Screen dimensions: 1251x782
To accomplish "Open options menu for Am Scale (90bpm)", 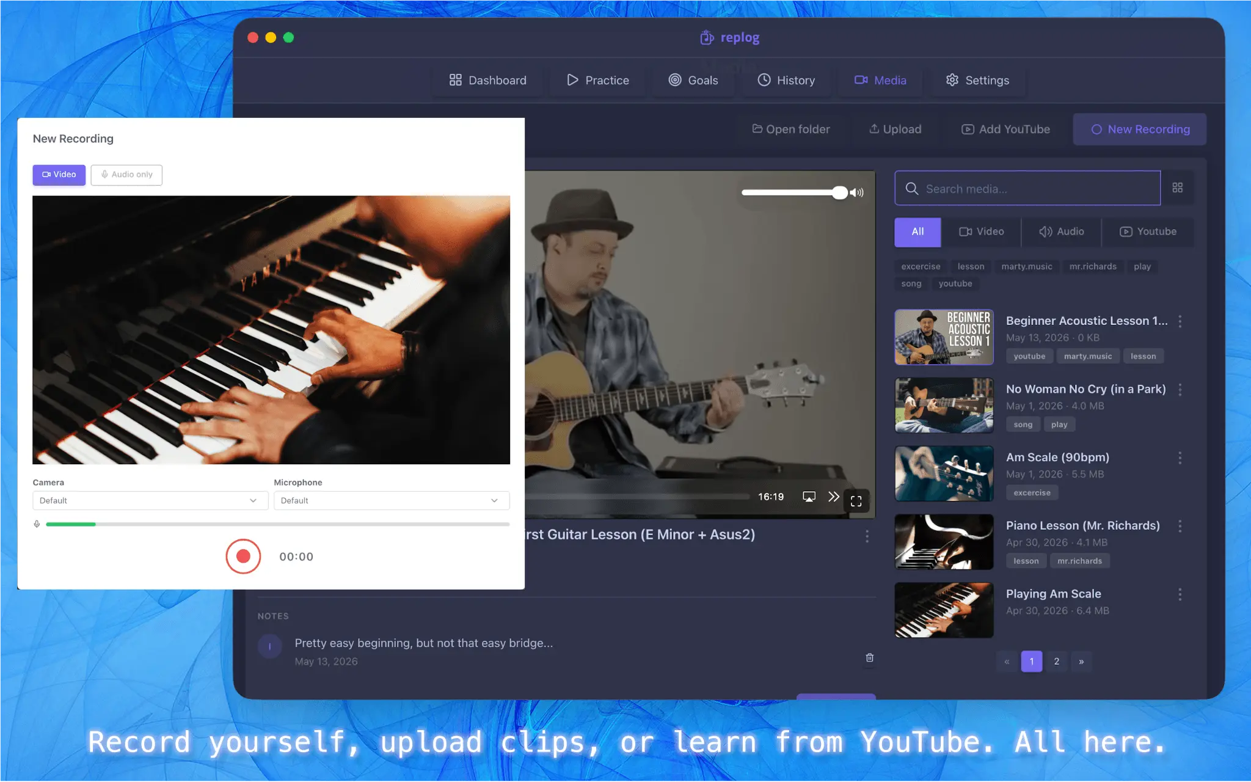I will pyautogui.click(x=1180, y=458).
